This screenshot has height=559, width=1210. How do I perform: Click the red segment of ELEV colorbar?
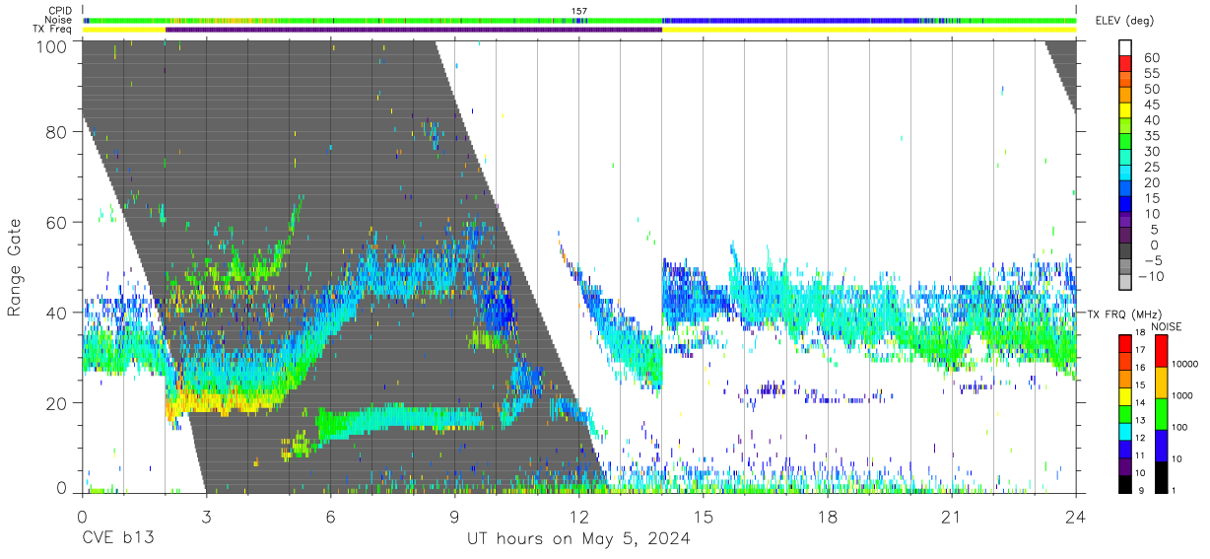coord(1125,64)
